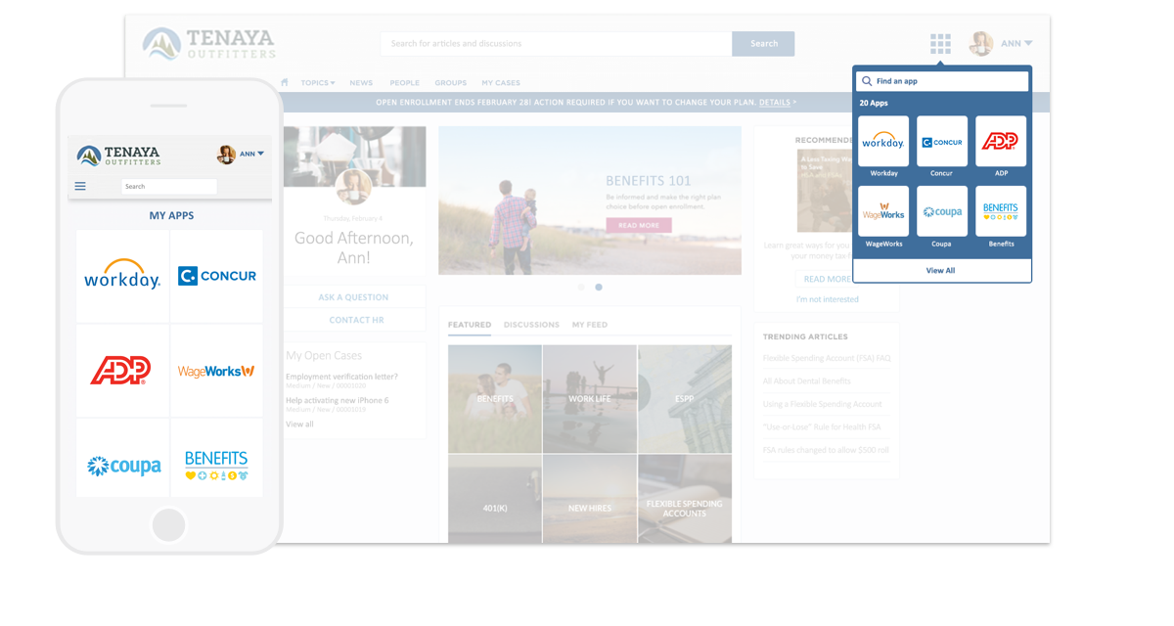Tap ADP in phone My Apps
The height and width of the screenshot is (626, 1174).
pyautogui.click(x=122, y=371)
